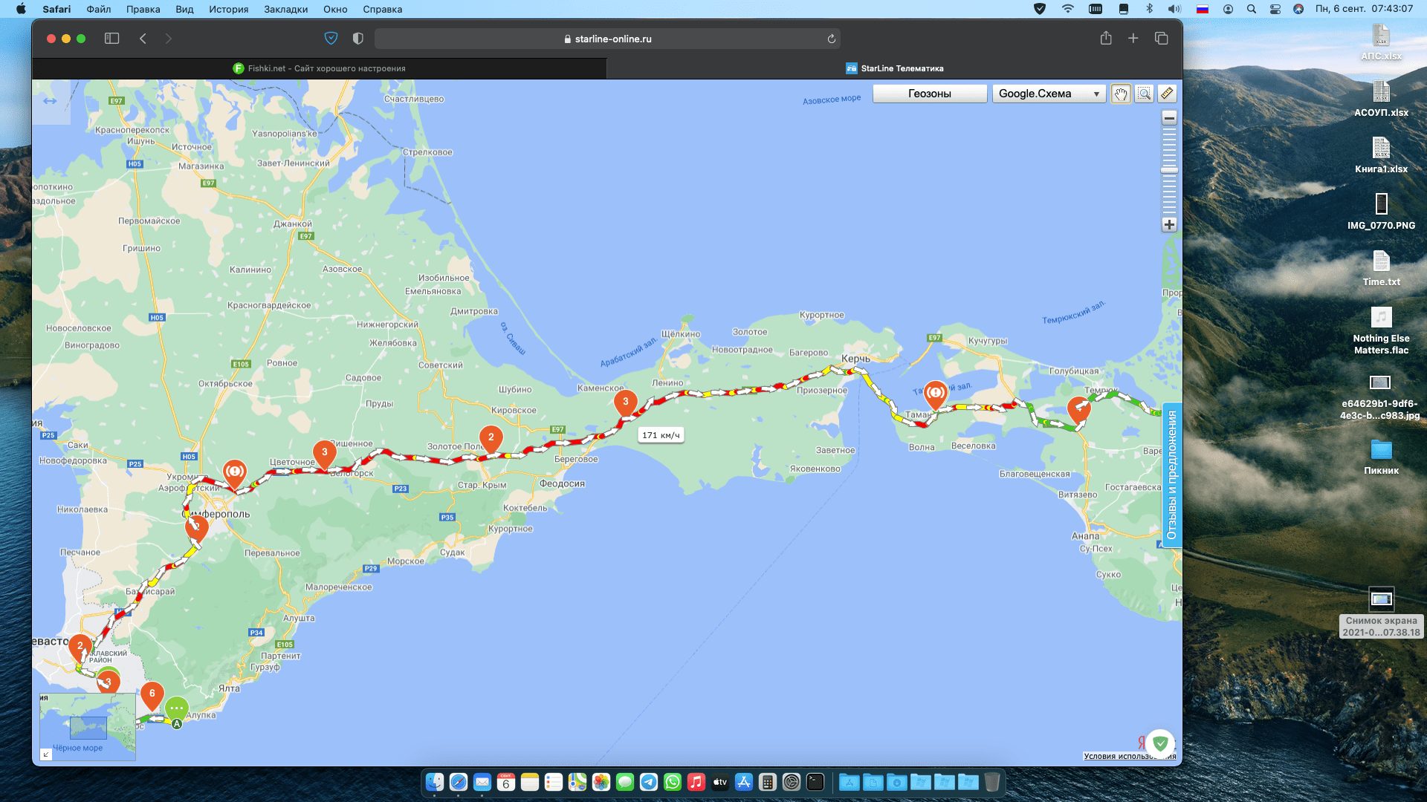
Task: Select the hand pan tool on map
Action: point(1121,94)
